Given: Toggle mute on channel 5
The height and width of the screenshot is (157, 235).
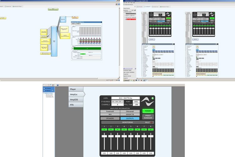Looking at the screenshot, I should point(131,129).
